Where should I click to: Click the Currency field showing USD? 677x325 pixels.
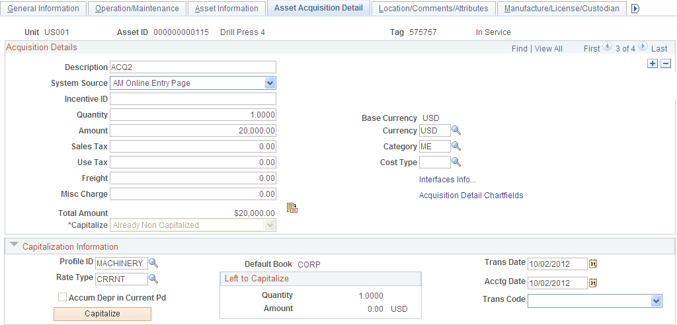434,131
